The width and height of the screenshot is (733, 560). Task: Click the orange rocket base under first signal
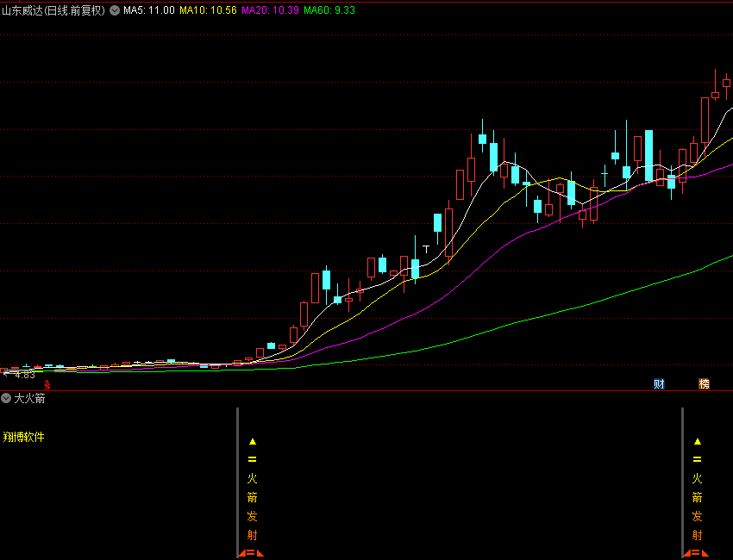[x=251, y=553]
